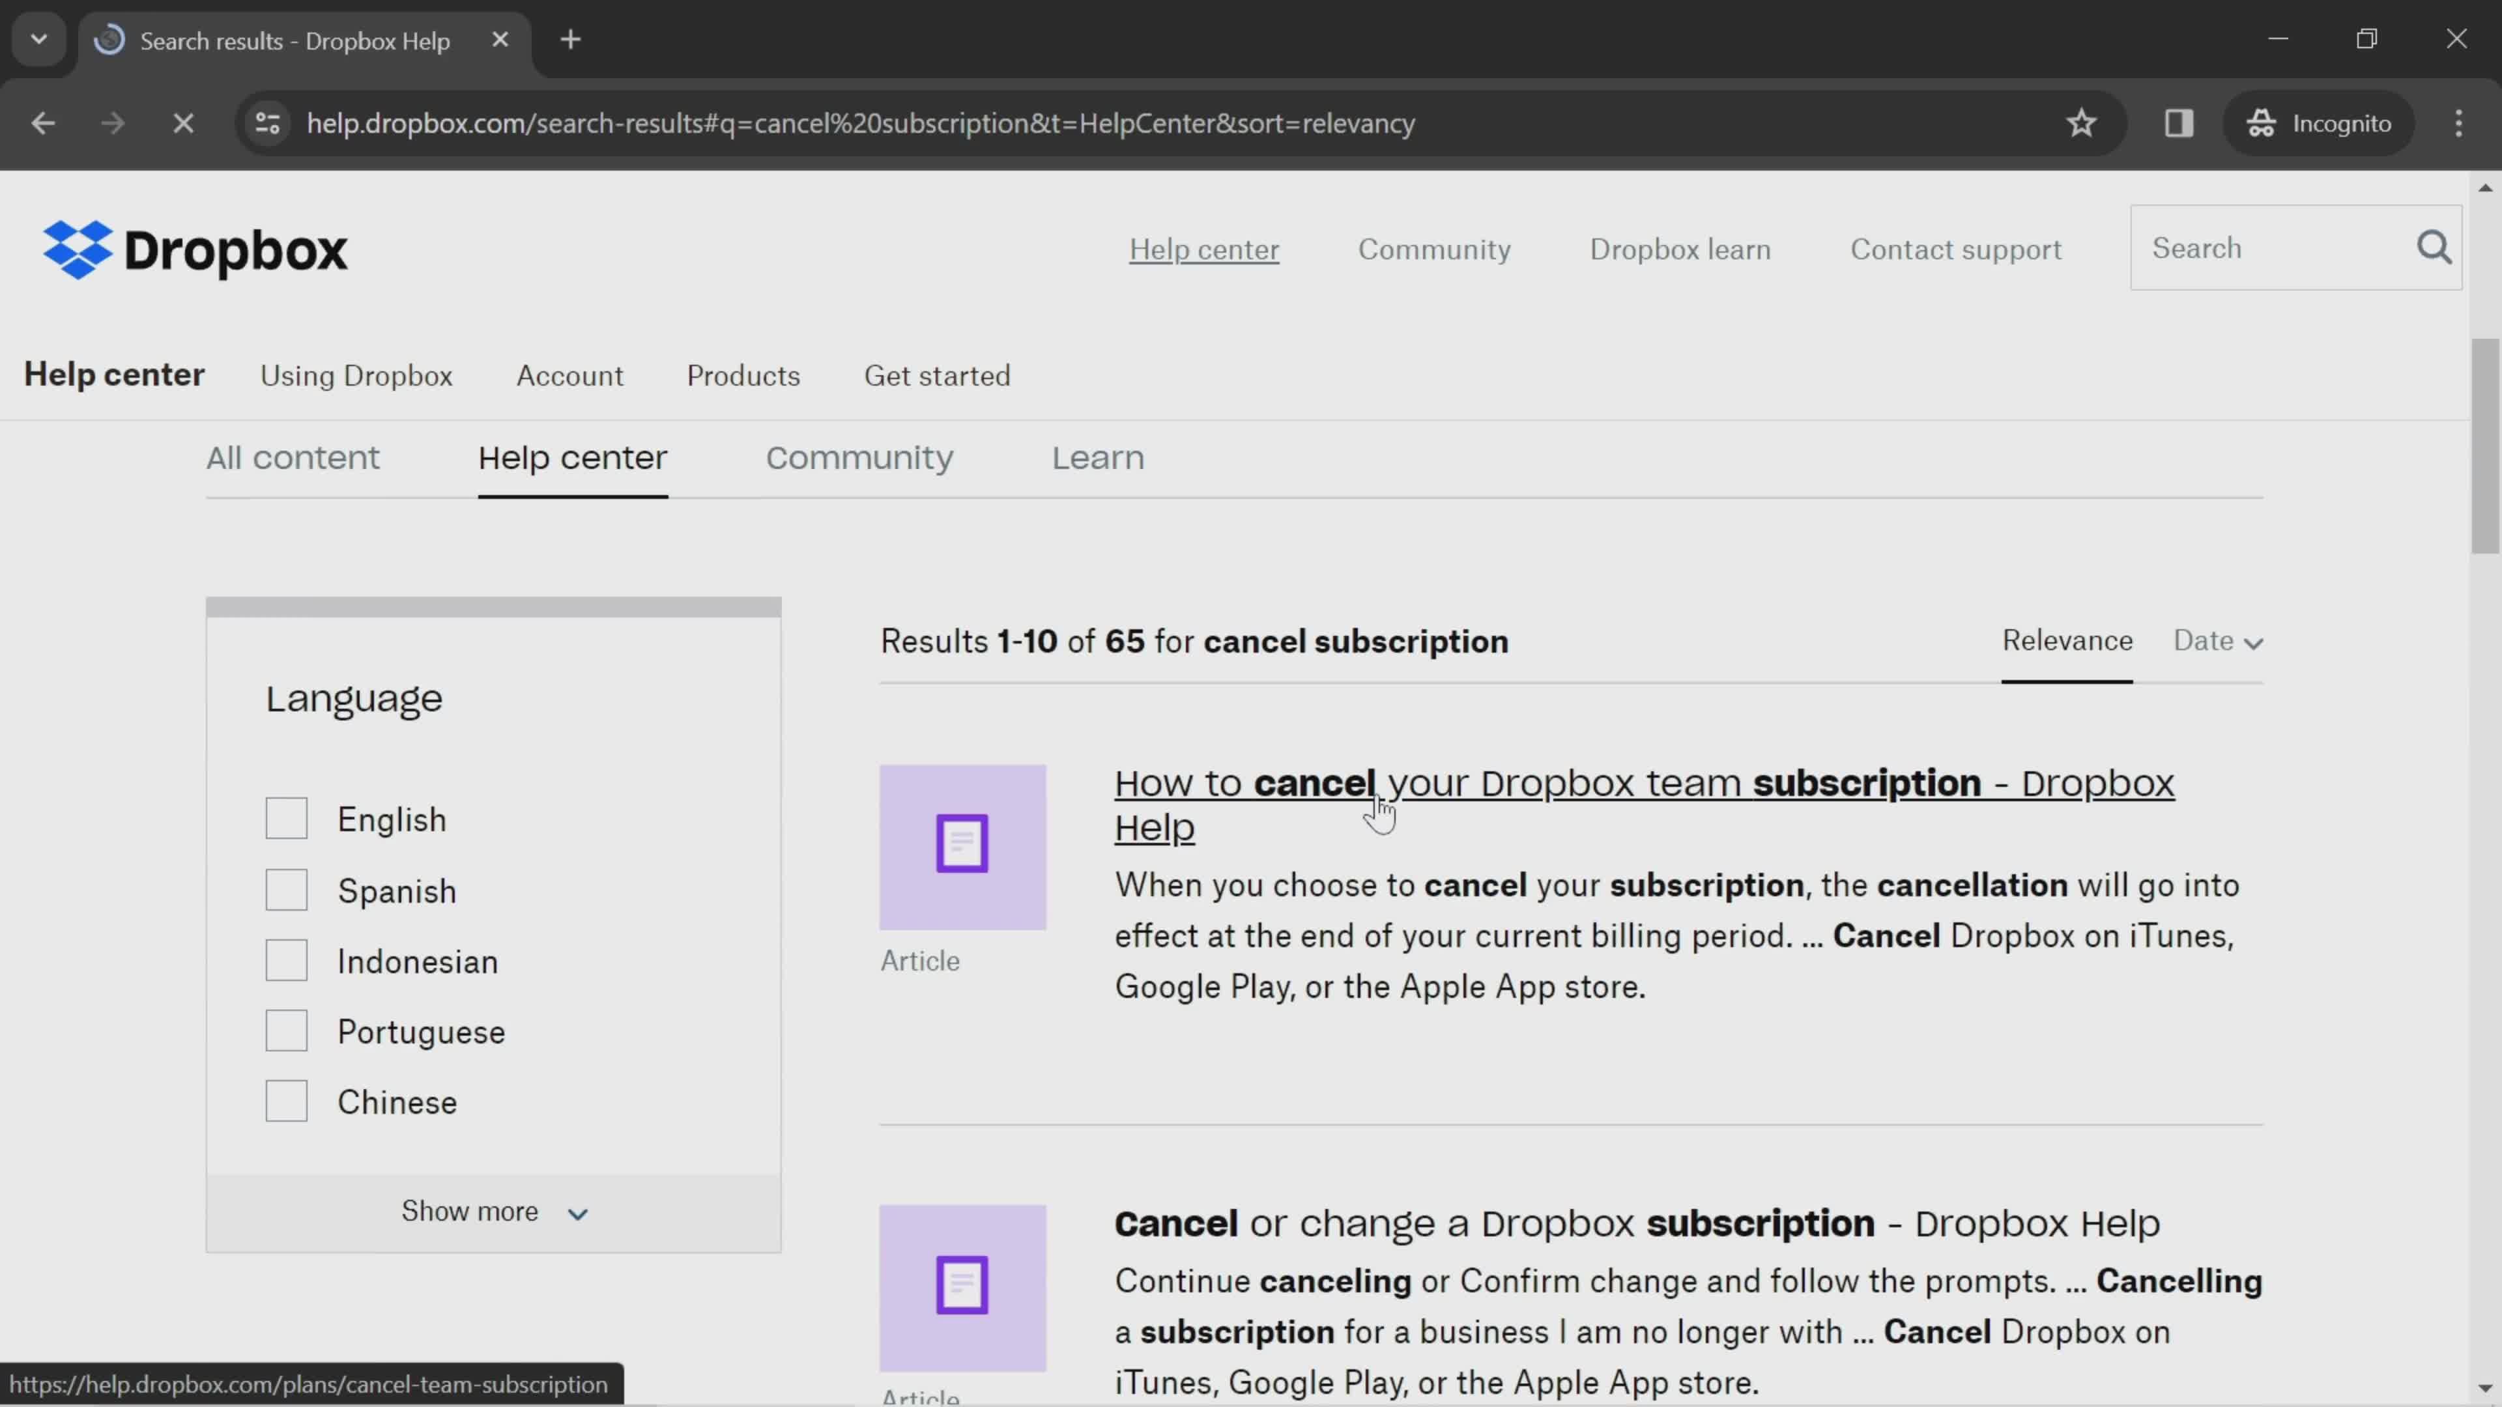
Task: Expand the browser tab options menu
Action: (x=38, y=38)
